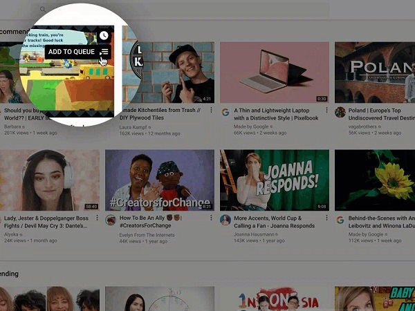Open title 'More Accents, World Cup & Calling a Fan'
The width and height of the screenshot is (415, 311).
click(x=274, y=222)
